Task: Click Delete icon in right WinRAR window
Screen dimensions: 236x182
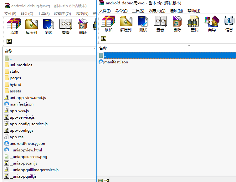Action: coord(177,24)
